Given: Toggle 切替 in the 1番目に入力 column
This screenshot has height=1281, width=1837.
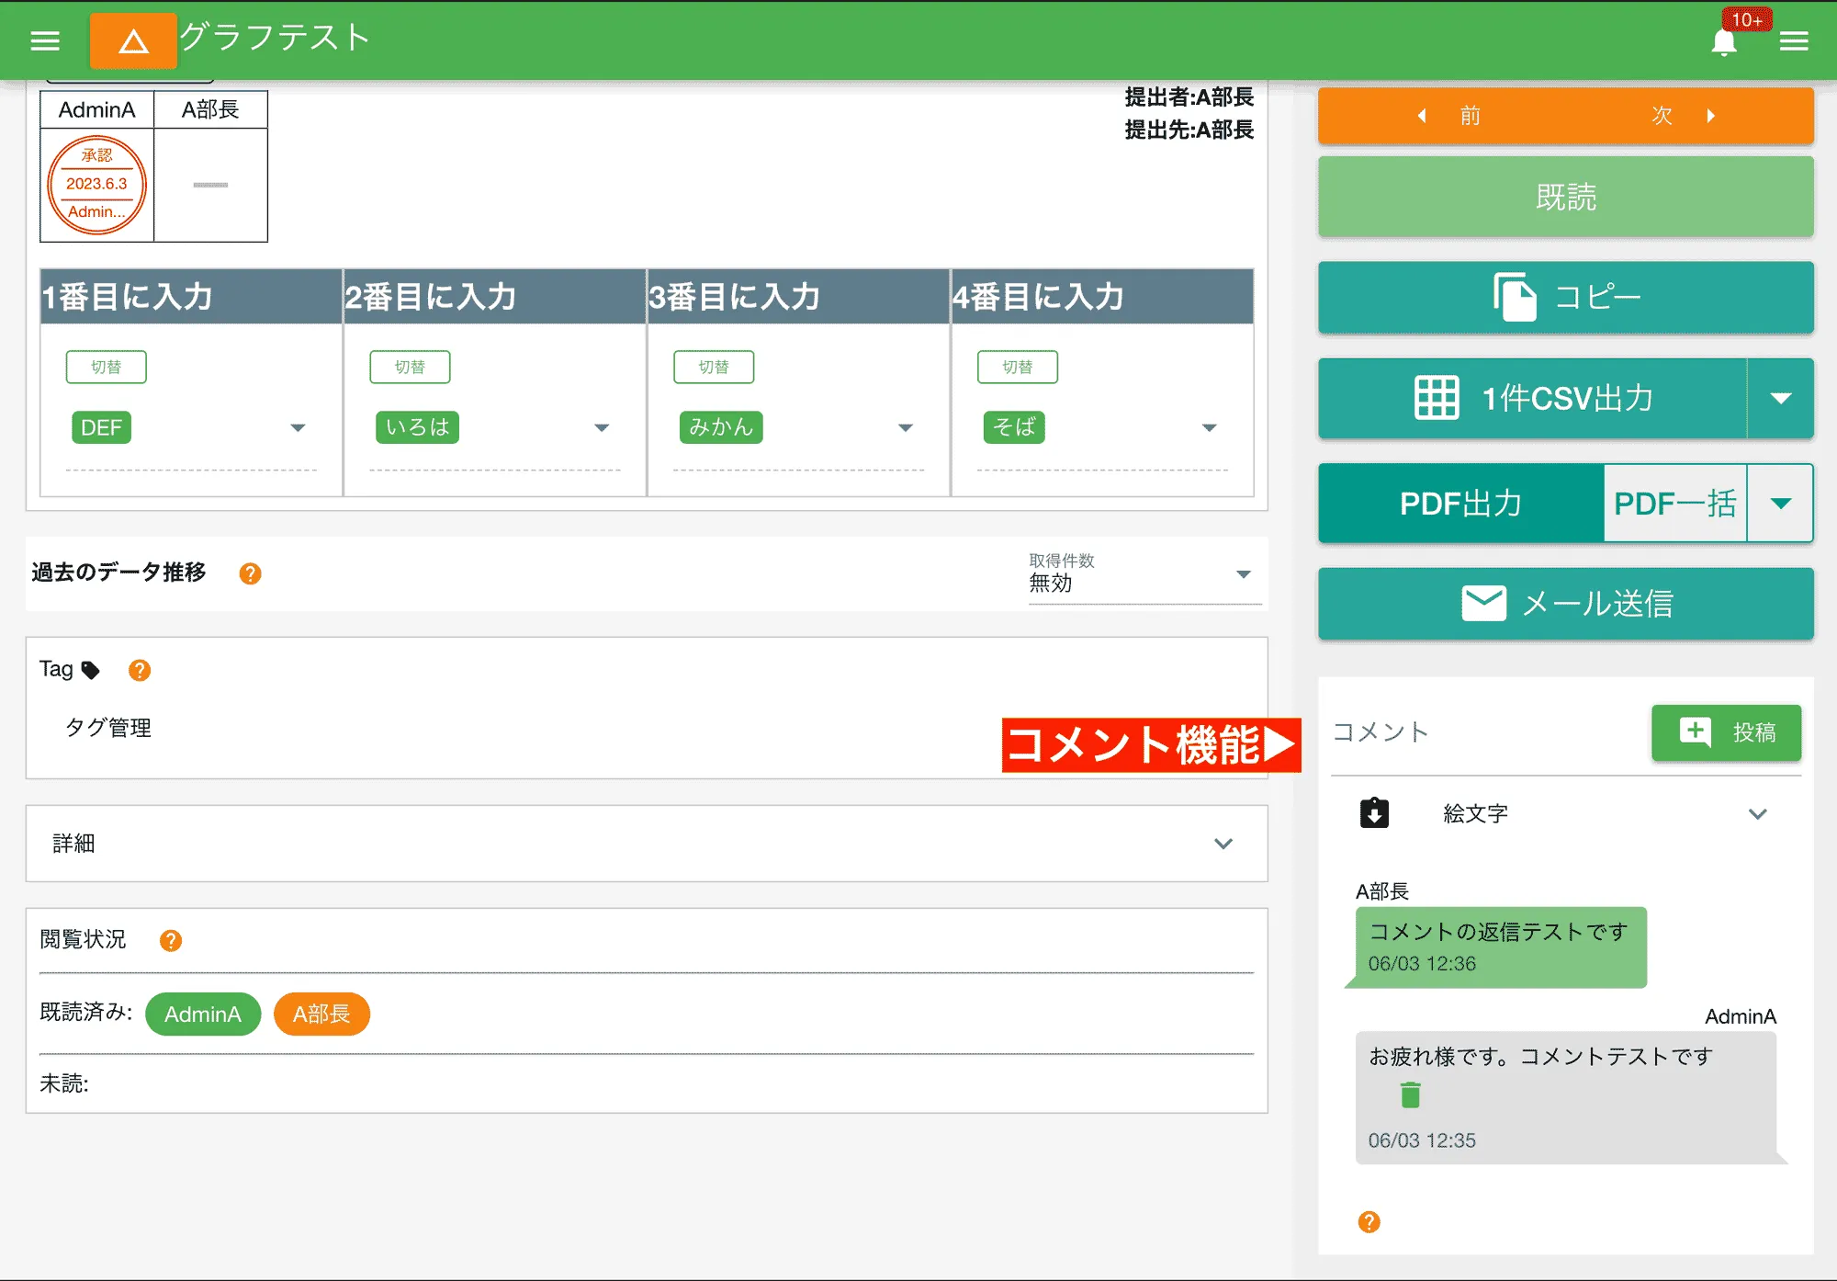Looking at the screenshot, I should point(107,366).
